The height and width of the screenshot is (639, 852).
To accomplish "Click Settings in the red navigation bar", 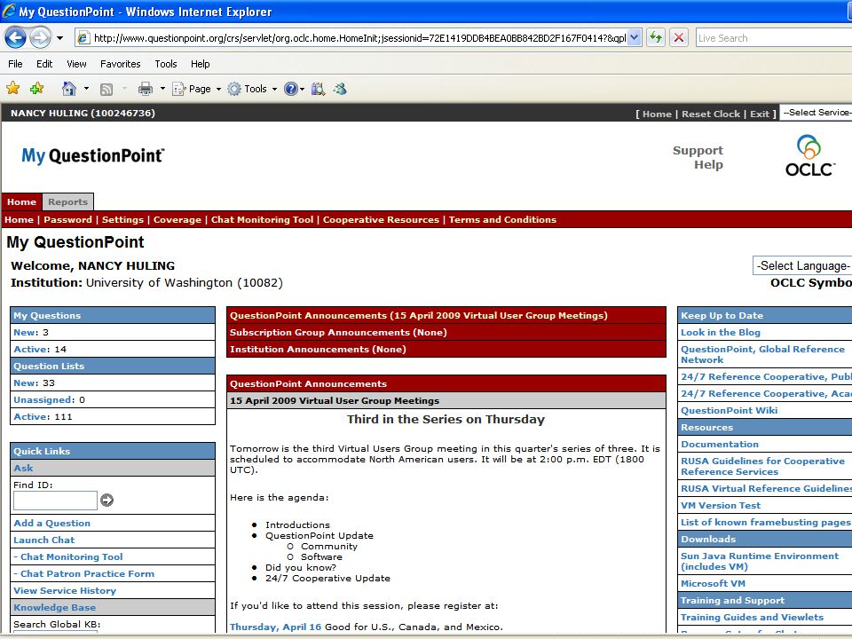I will tap(122, 219).
